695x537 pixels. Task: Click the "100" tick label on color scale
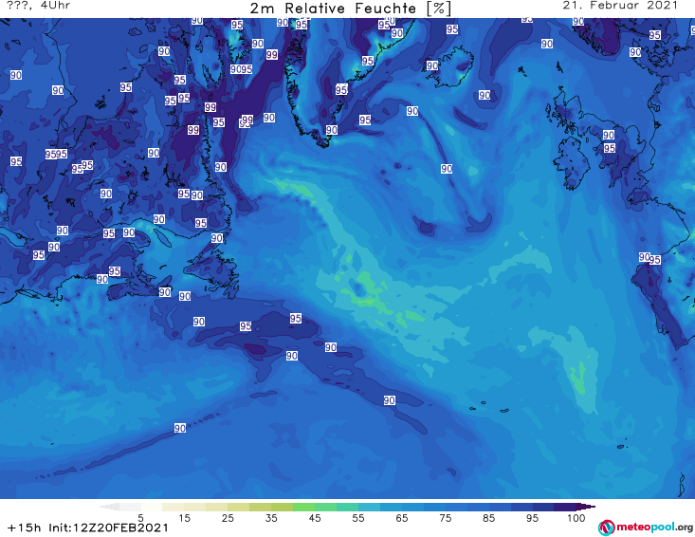576,518
